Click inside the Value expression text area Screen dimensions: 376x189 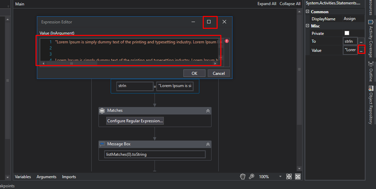(x=130, y=49)
